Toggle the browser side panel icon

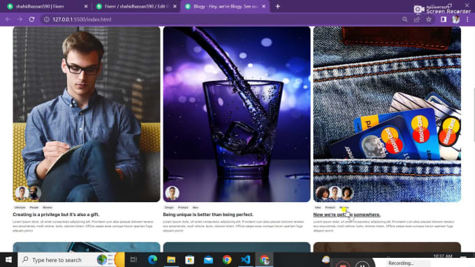pyautogui.click(x=444, y=20)
